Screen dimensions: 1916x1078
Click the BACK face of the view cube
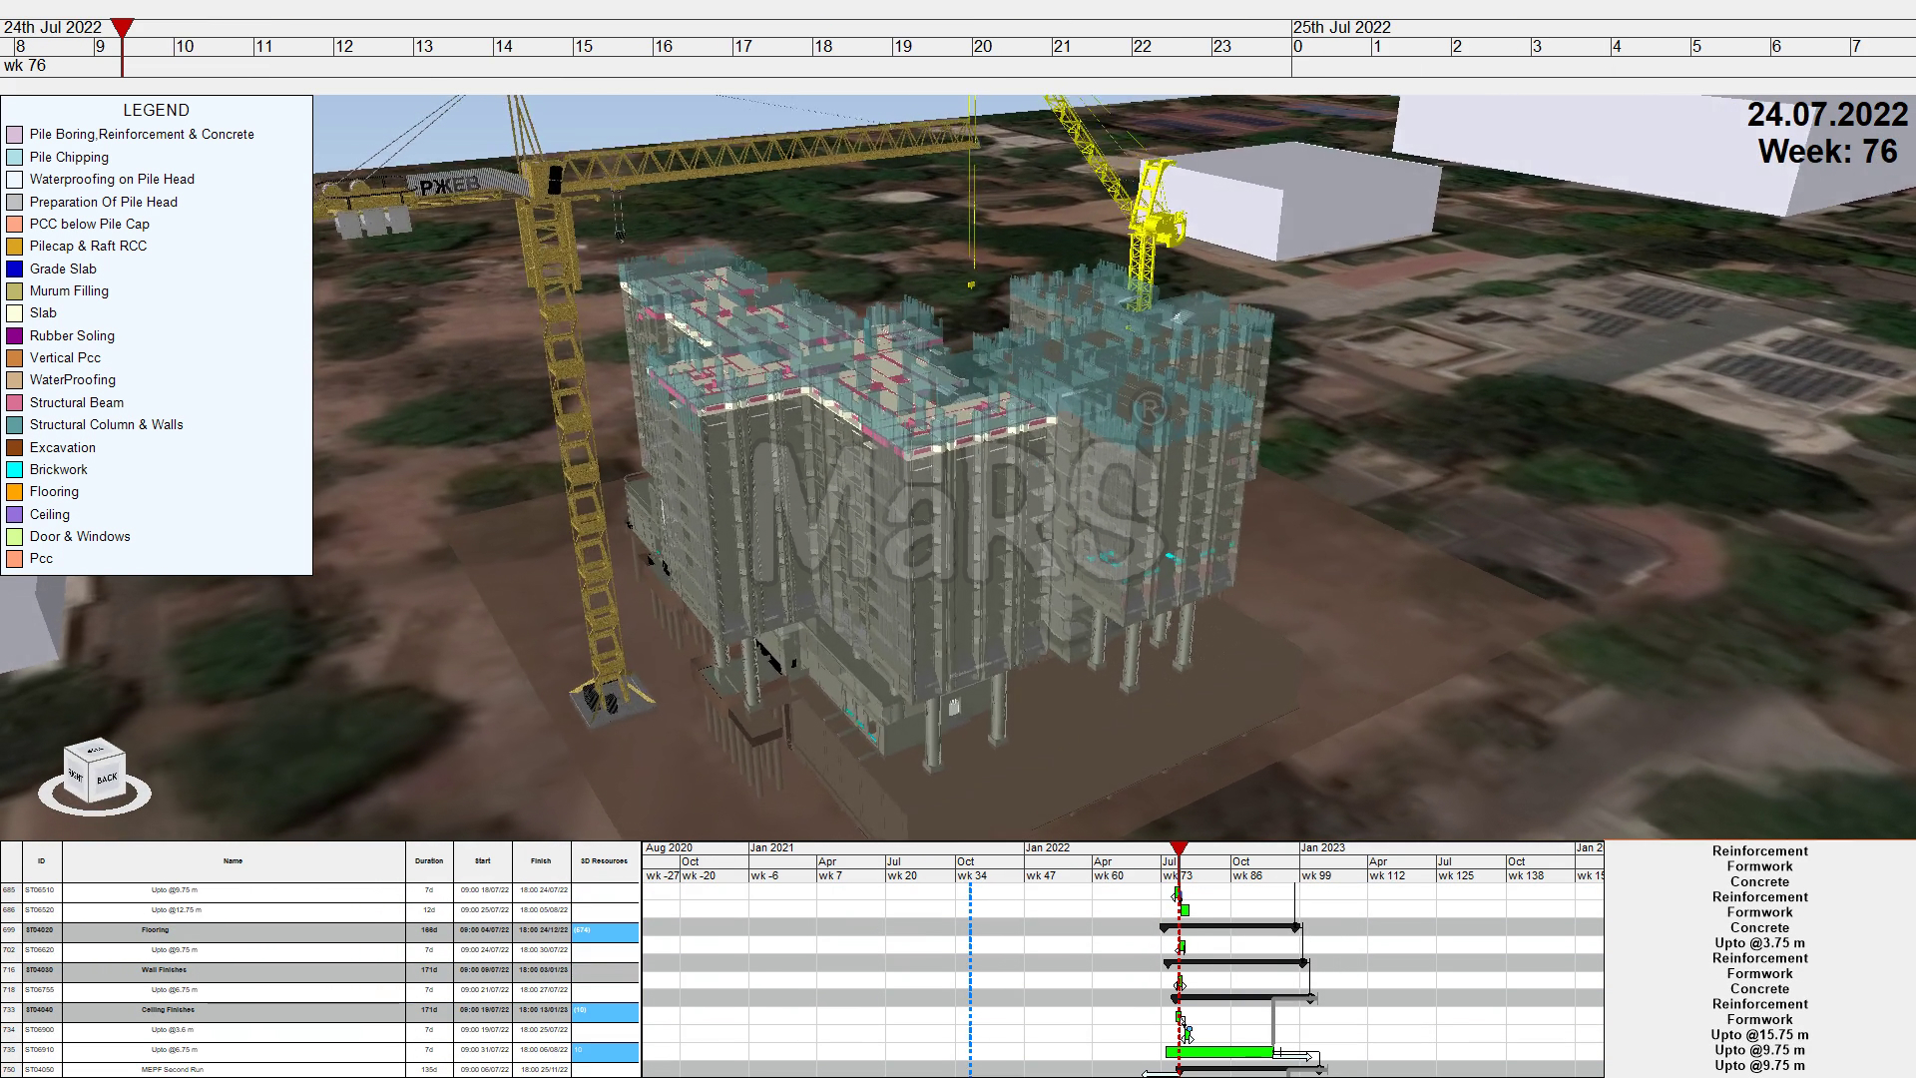(107, 779)
